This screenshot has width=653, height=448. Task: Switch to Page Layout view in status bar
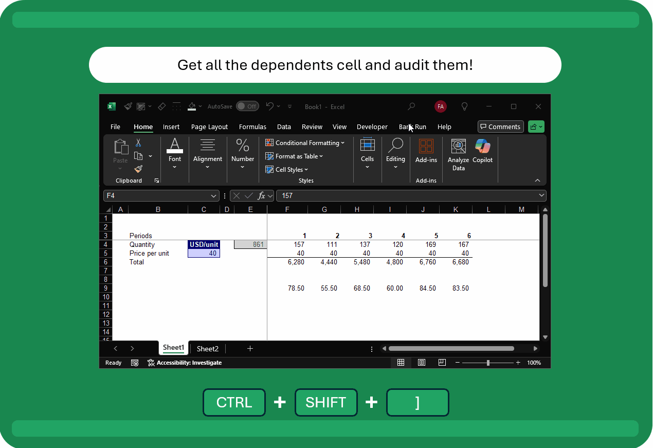422,363
